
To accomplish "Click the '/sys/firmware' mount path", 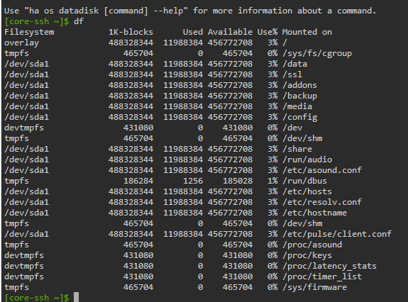I will (x=314, y=287).
